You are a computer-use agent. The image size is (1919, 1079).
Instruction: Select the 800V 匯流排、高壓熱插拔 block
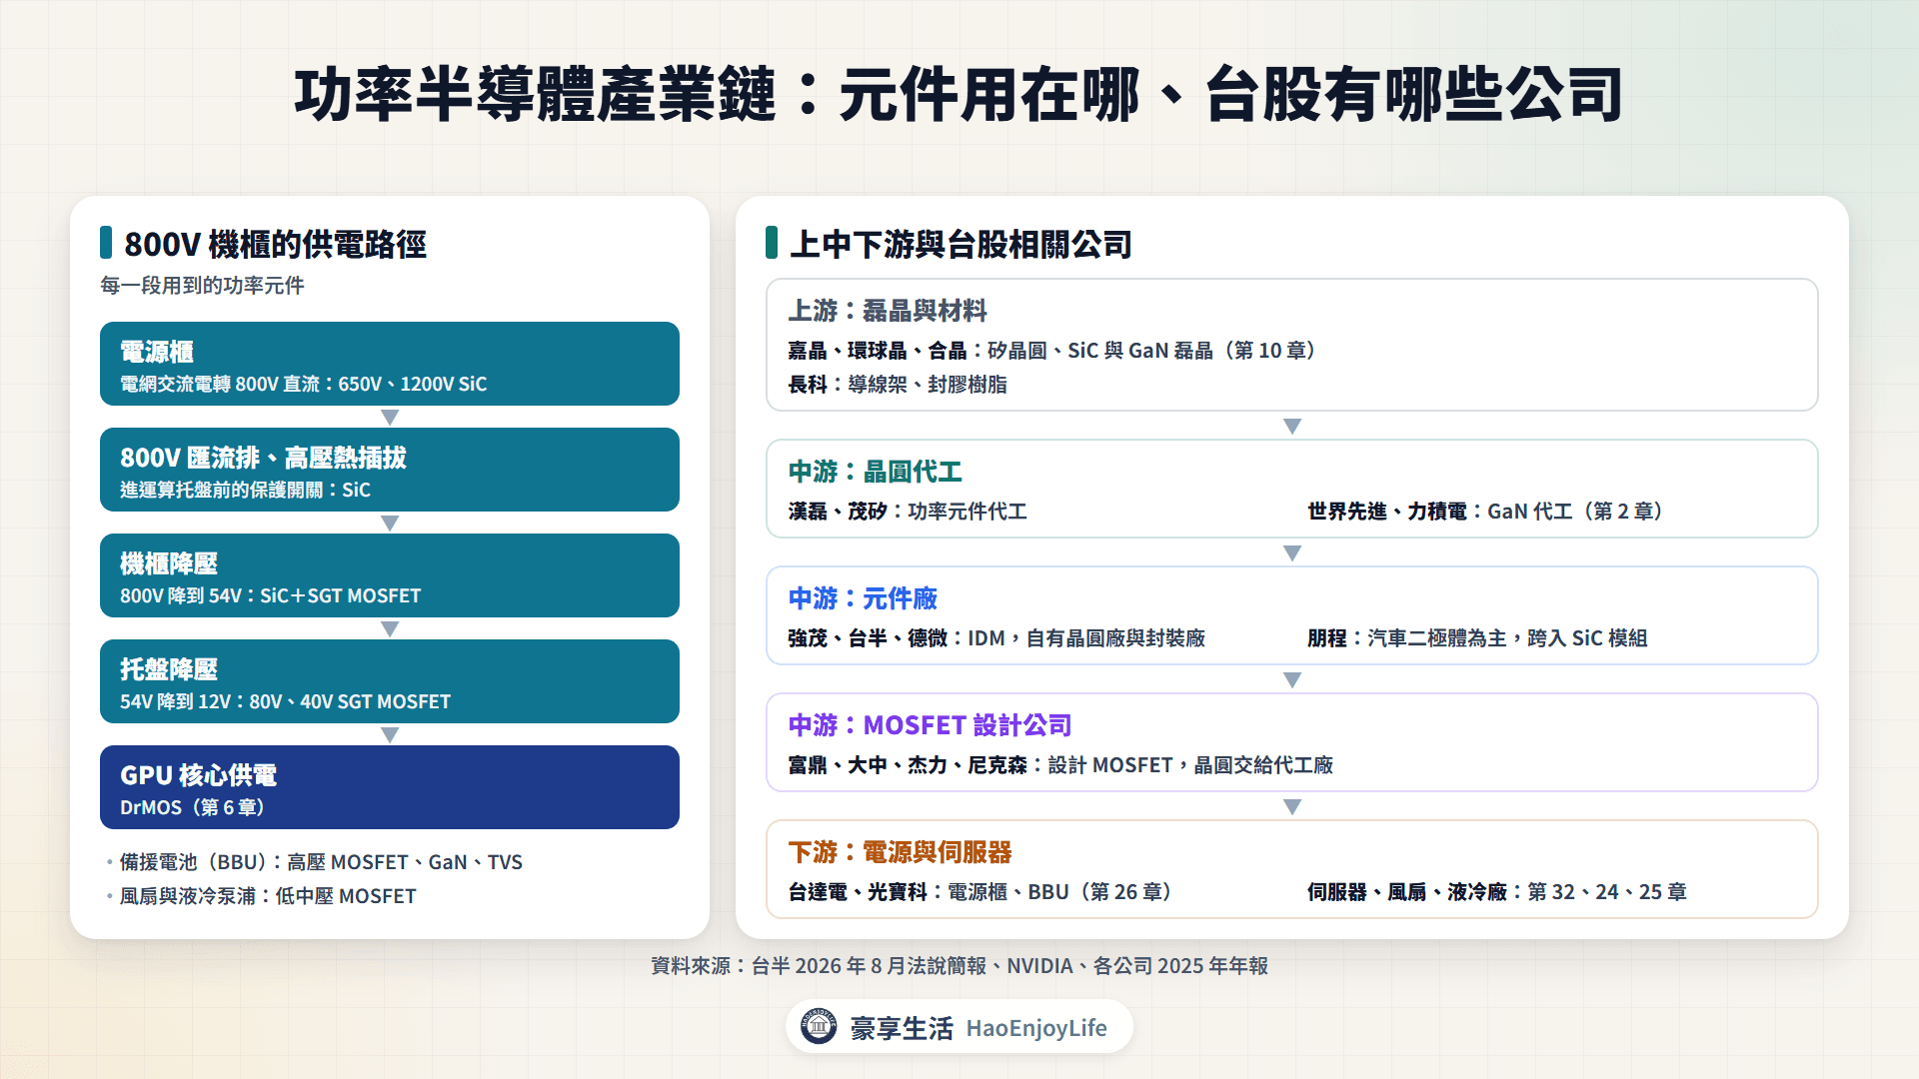click(x=390, y=470)
